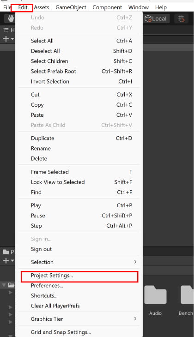
Task: Choose Pause in Edit menu
Action: tap(79, 216)
